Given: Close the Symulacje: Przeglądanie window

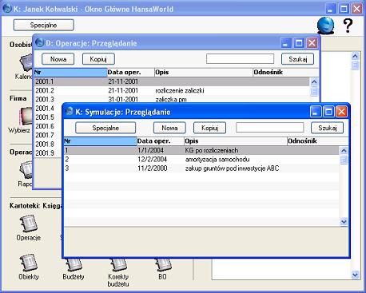Looking at the screenshot, I should pos(341,112).
